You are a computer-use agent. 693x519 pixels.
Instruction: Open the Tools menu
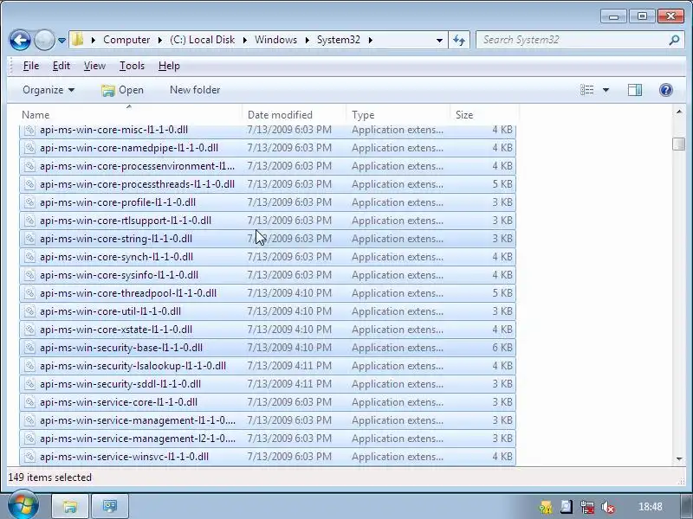tap(132, 66)
